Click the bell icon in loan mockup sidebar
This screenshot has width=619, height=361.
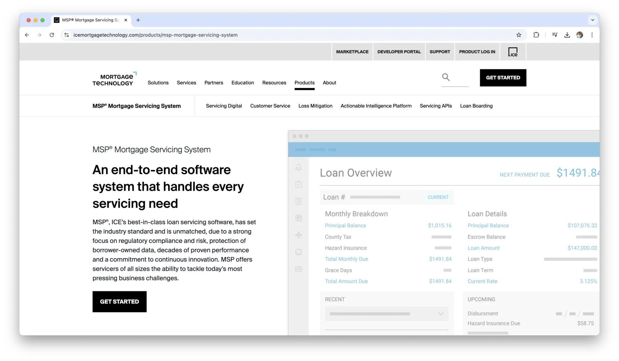click(298, 167)
